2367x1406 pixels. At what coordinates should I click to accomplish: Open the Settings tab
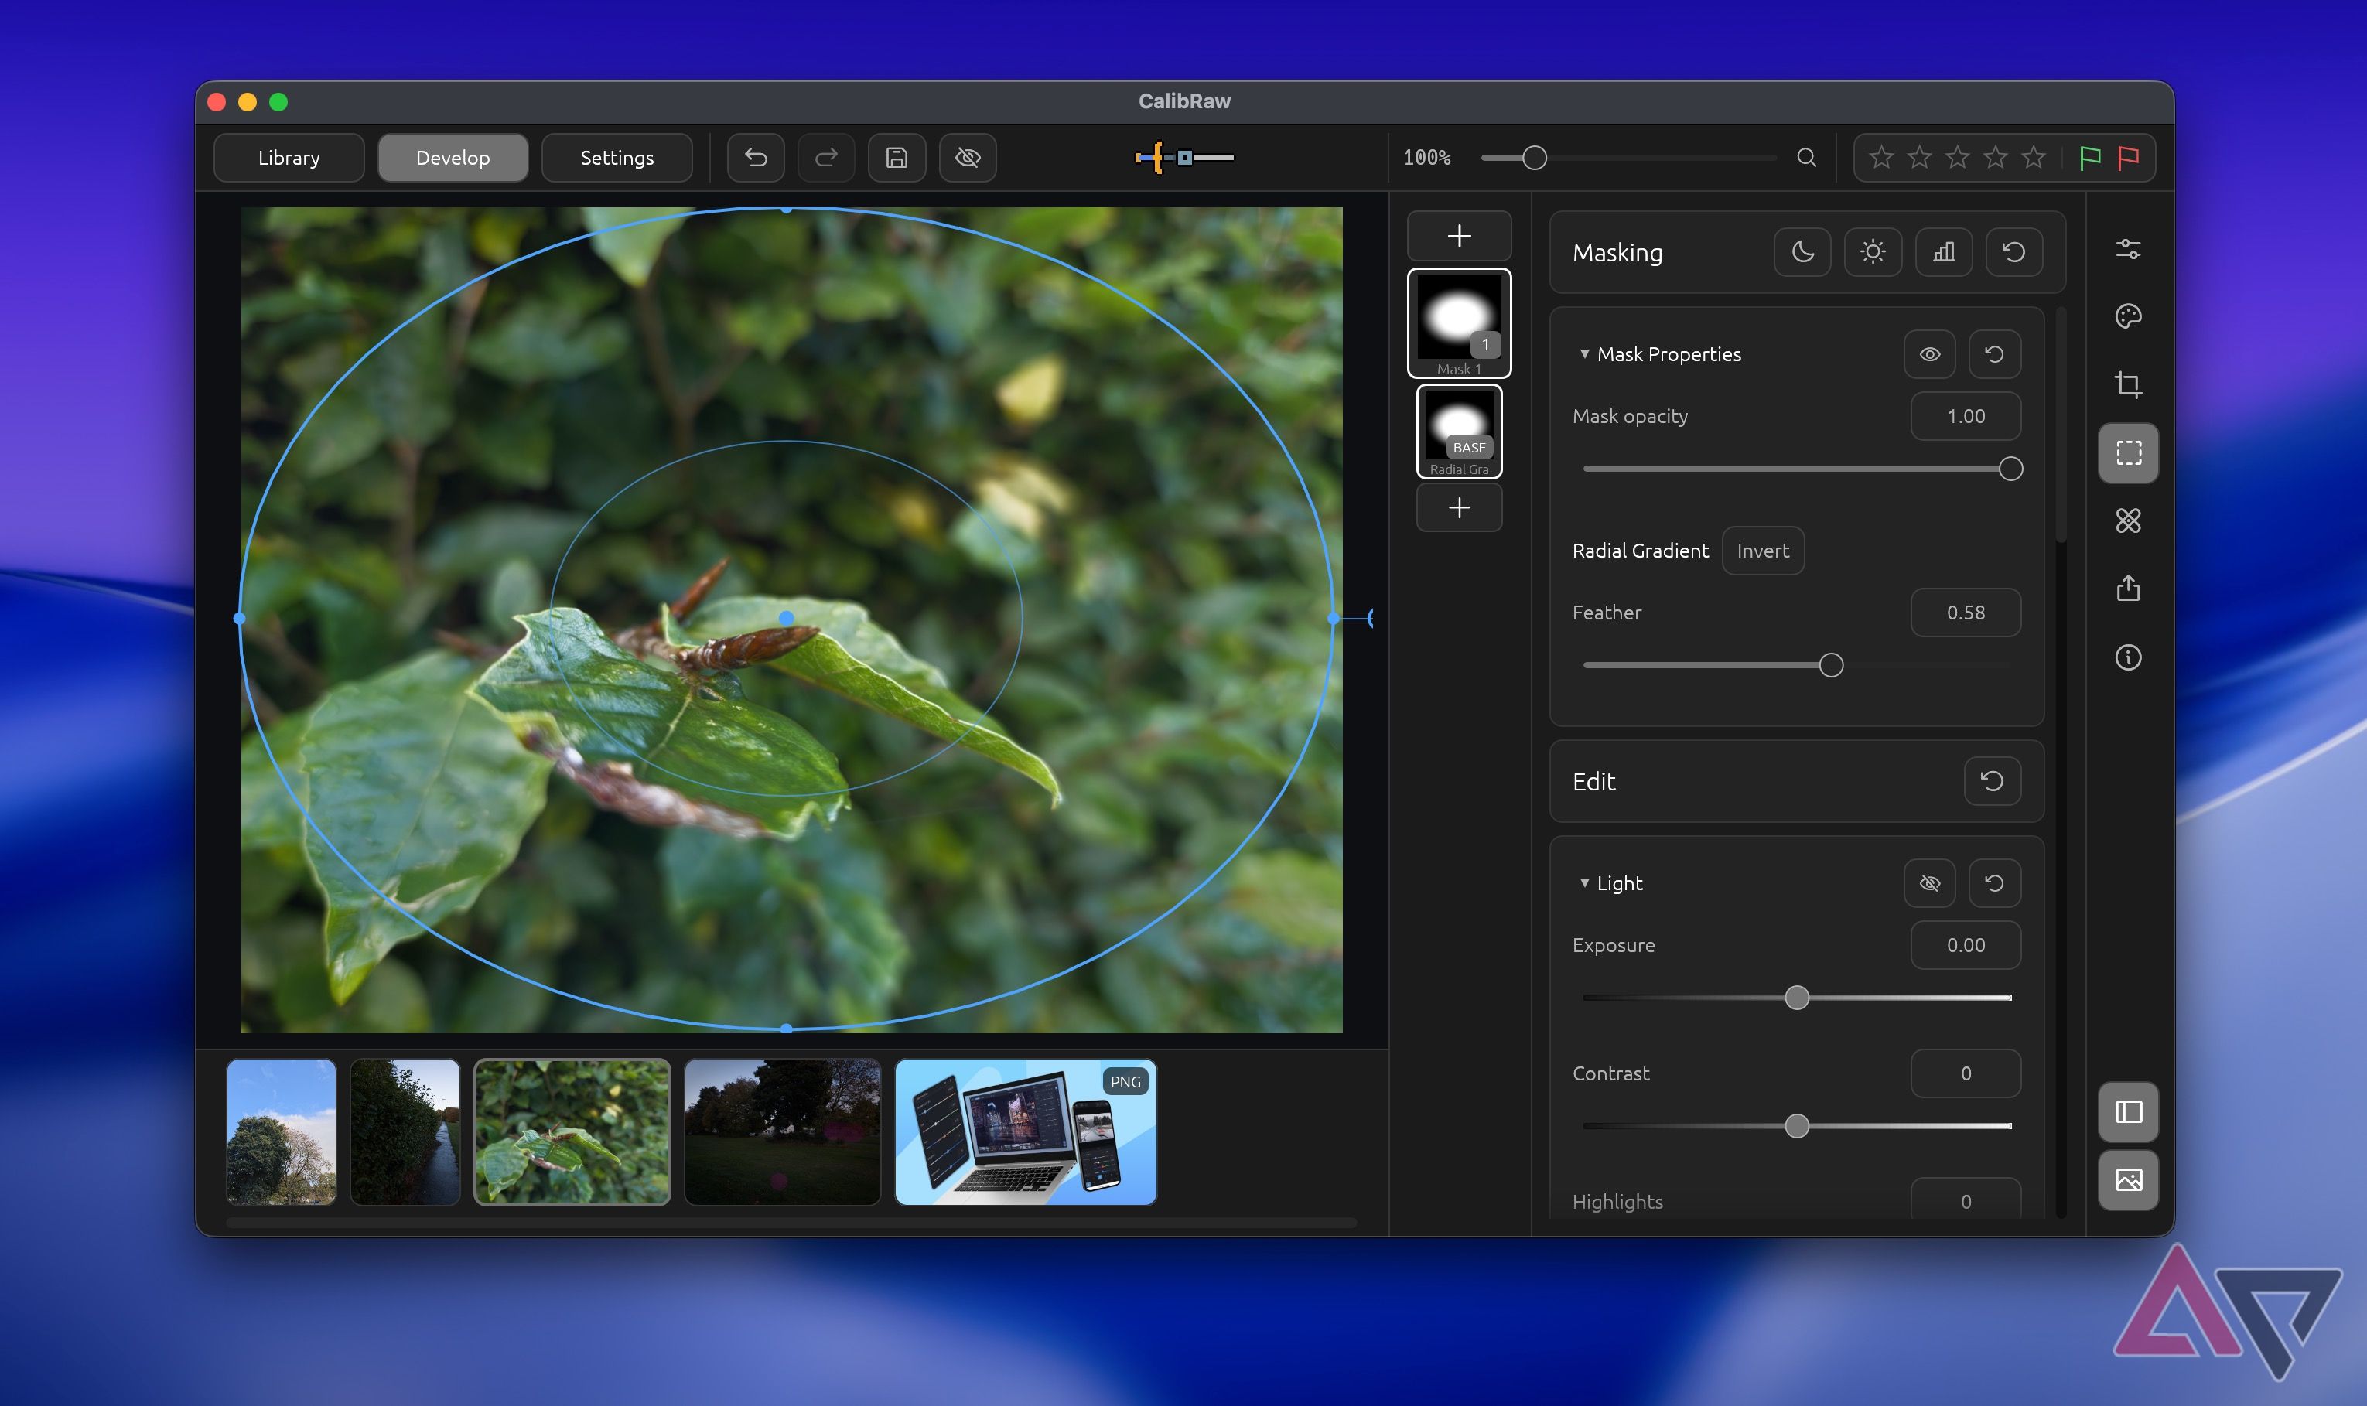click(617, 157)
